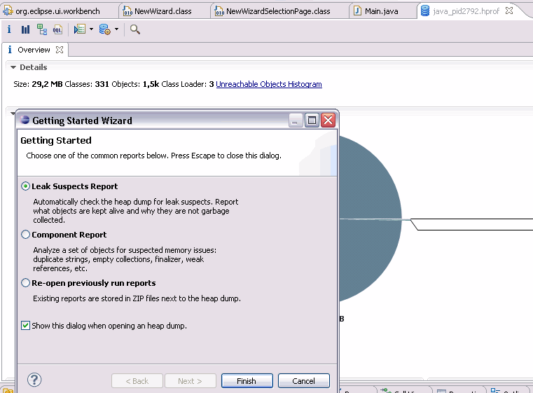
Task: Click the Eclipse icon in wizard title bar
Action: click(25, 120)
